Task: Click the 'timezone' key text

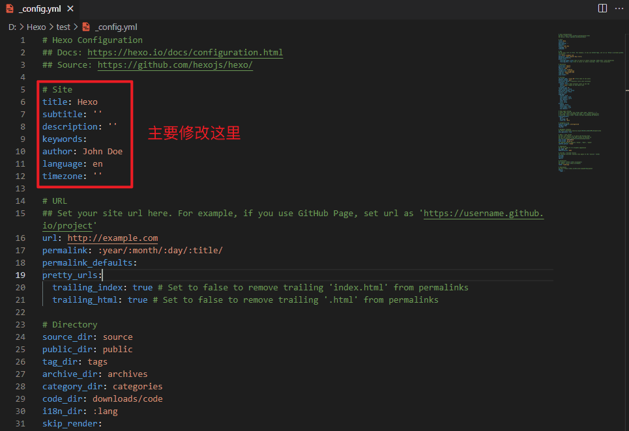Action: pyautogui.click(x=62, y=176)
